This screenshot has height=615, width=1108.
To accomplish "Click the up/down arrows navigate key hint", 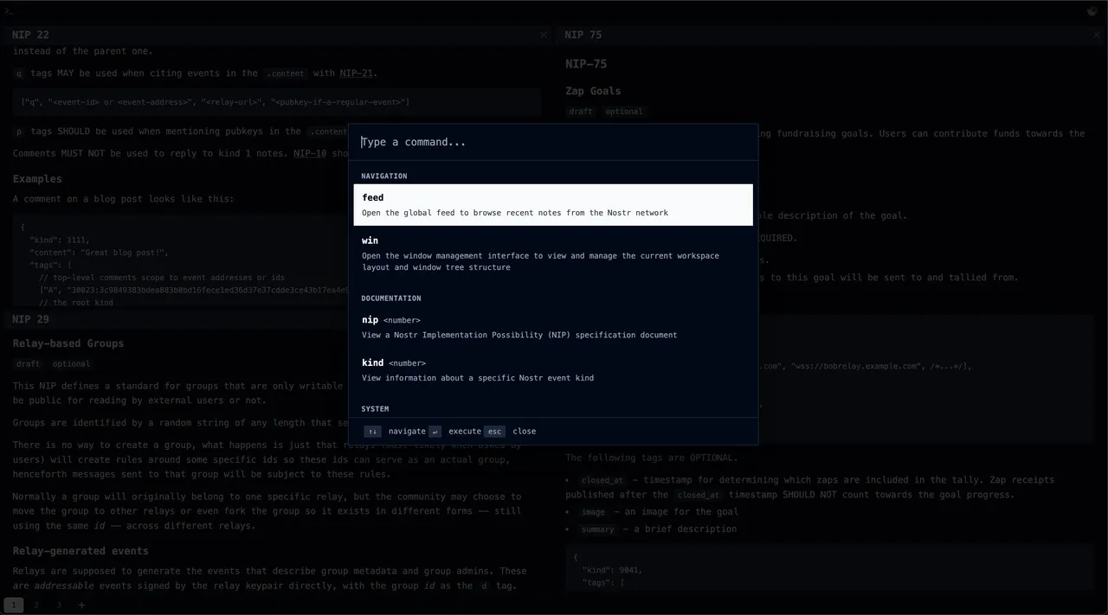I will [x=372, y=431].
